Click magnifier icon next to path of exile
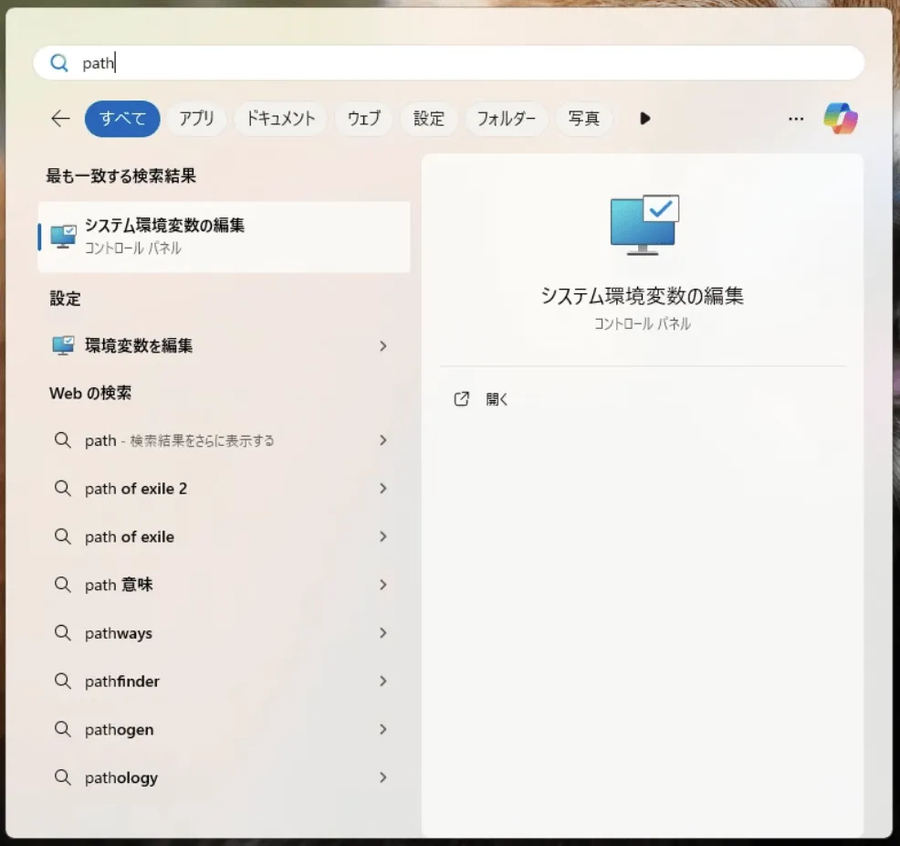 pyautogui.click(x=63, y=536)
